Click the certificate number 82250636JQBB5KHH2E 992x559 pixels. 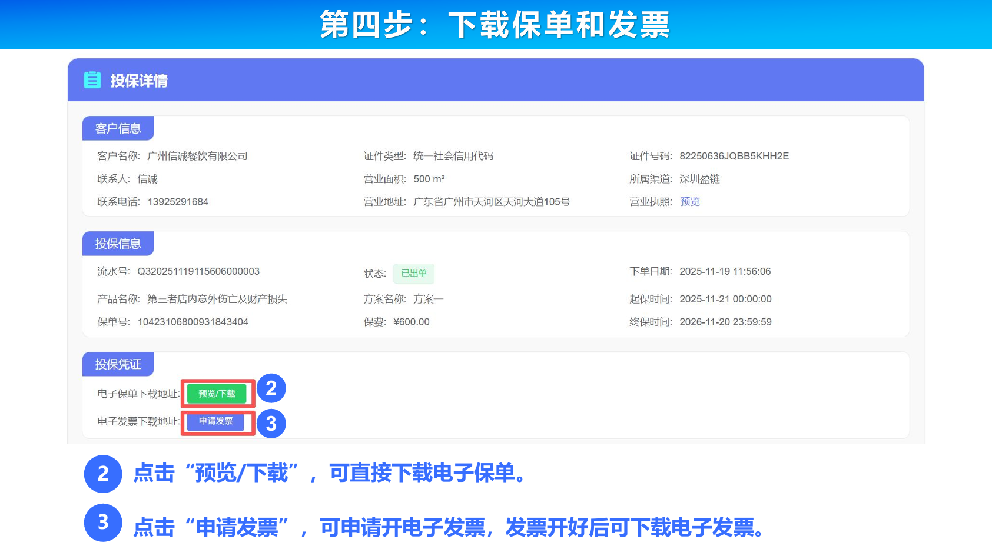[734, 156]
